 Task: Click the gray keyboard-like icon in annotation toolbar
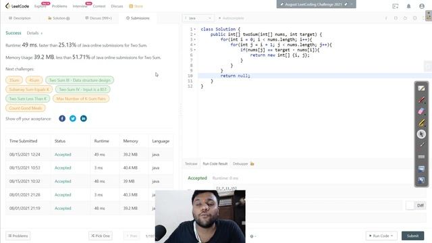point(421,157)
